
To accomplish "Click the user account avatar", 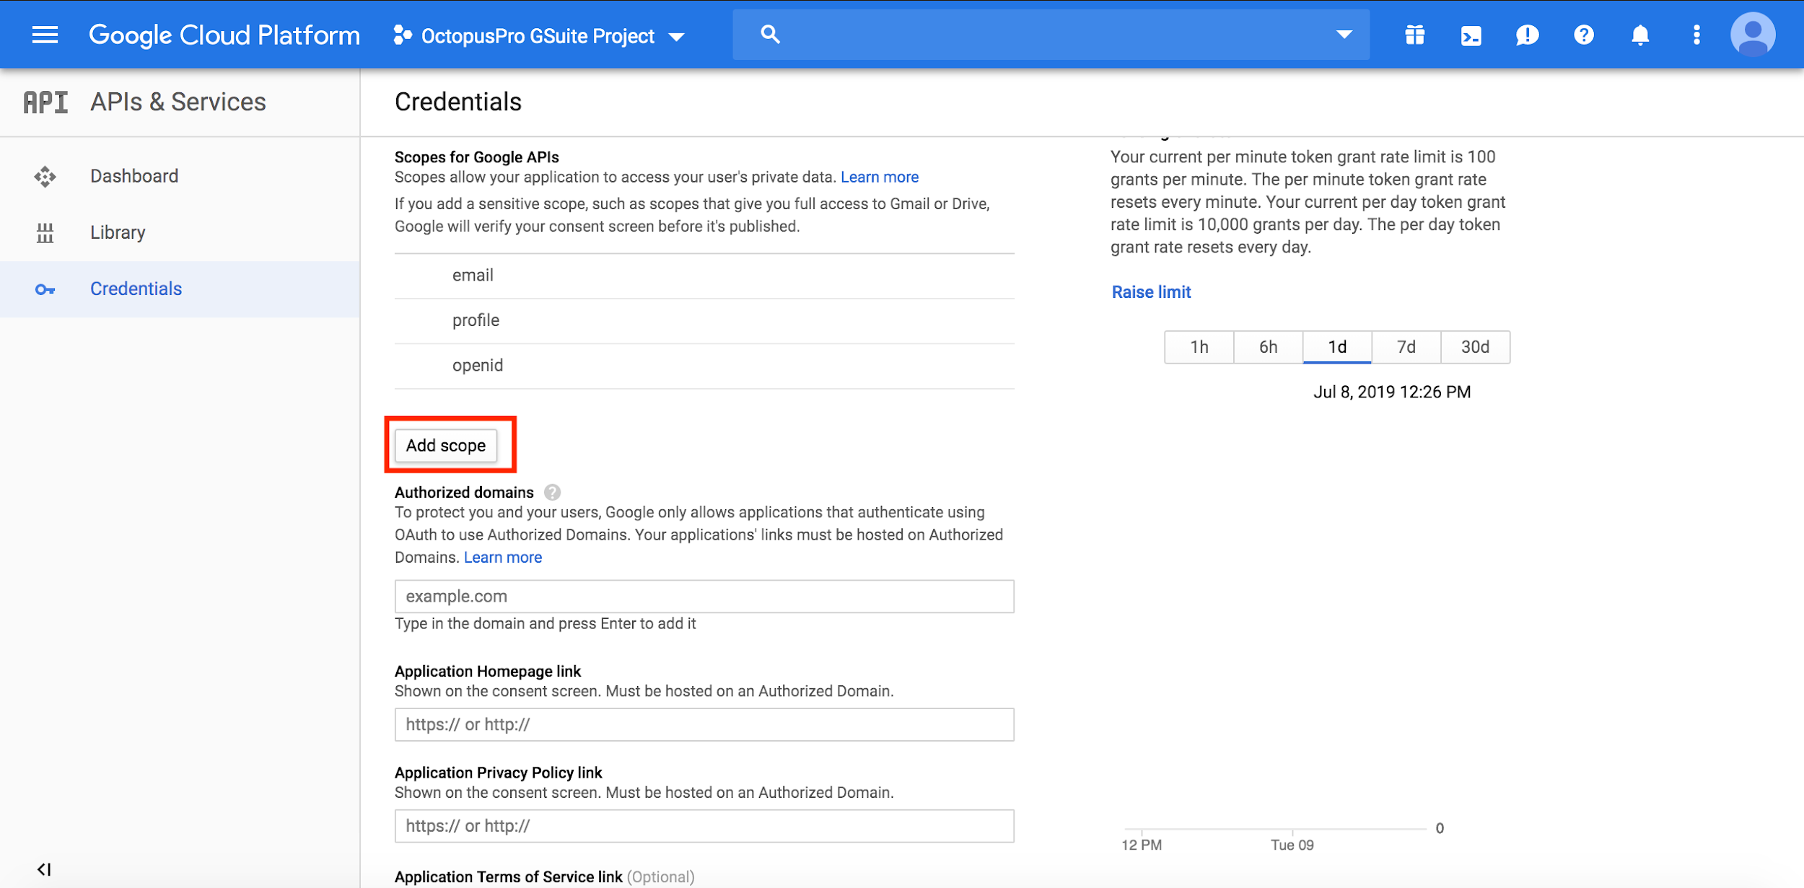I will [x=1753, y=34].
